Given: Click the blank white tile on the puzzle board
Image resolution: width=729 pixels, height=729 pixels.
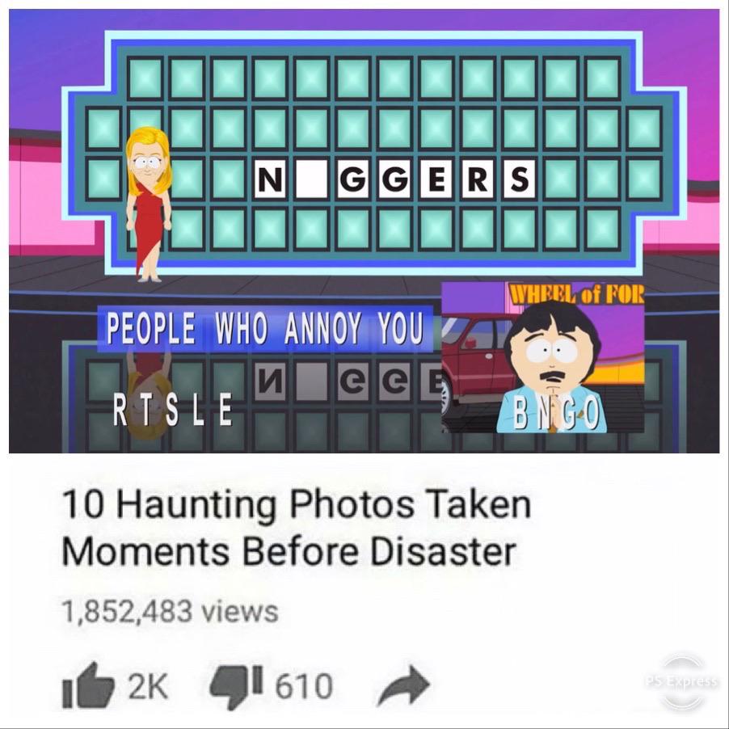Looking at the screenshot, I should [x=311, y=179].
